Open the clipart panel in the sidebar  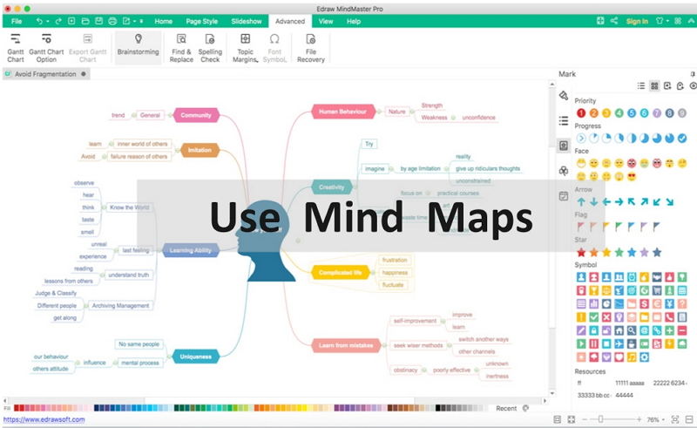[564, 170]
